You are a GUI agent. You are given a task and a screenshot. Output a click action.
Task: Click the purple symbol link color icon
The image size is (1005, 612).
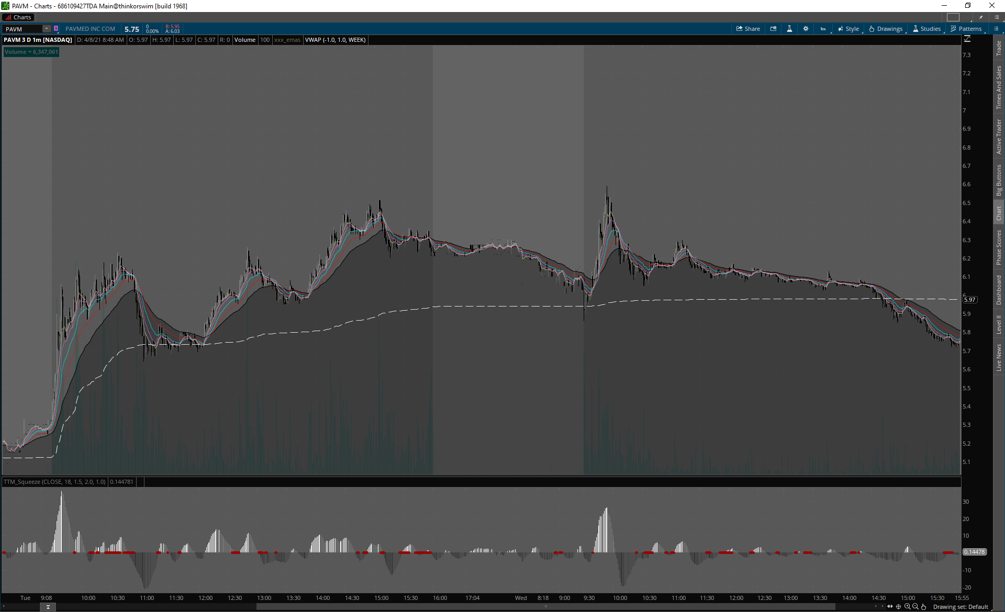(x=56, y=29)
